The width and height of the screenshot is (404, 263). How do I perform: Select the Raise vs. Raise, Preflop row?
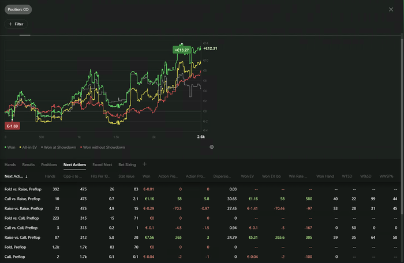(200, 209)
